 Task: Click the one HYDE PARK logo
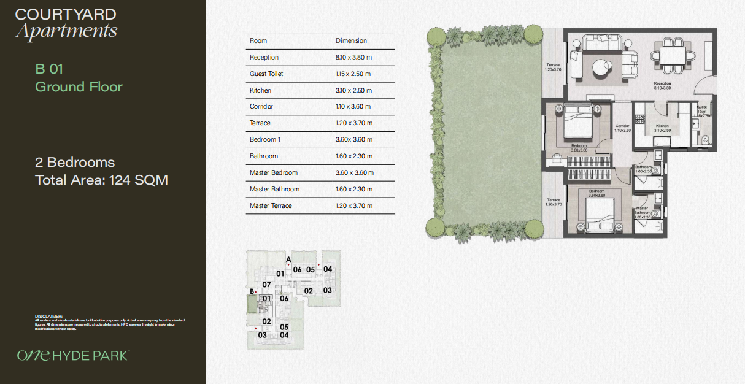(x=72, y=355)
